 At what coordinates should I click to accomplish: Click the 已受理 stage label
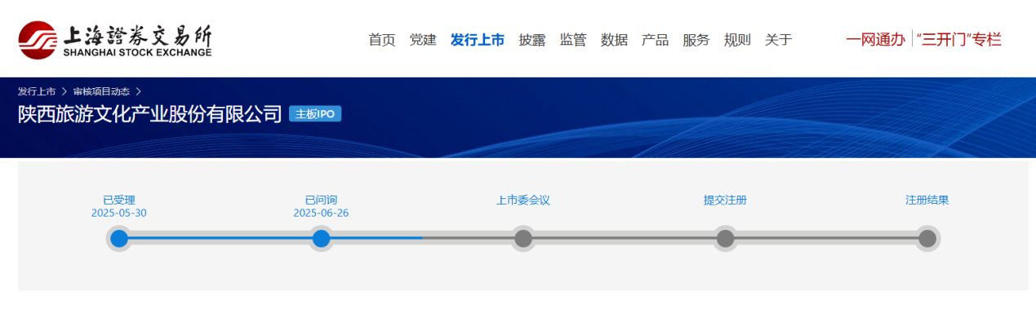pos(119,200)
